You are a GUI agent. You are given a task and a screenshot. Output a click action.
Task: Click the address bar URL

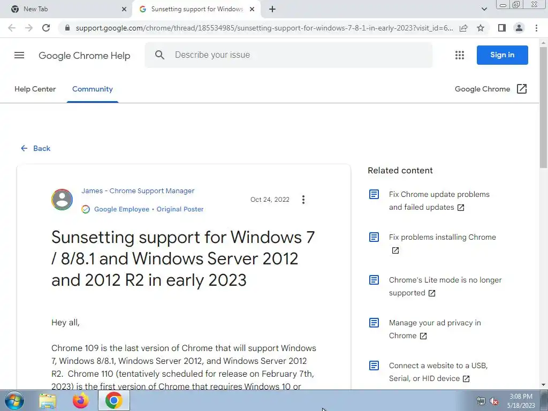click(x=264, y=28)
